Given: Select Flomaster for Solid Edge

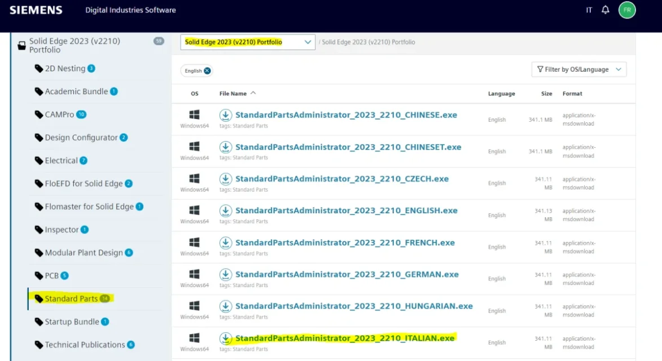Looking at the screenshot, I should (89, 206).
